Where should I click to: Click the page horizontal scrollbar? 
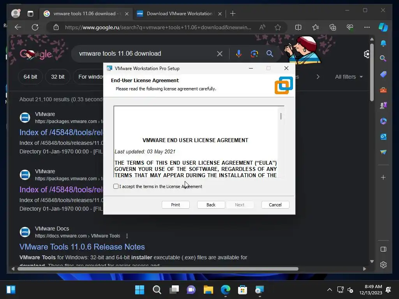coord(158,269)
